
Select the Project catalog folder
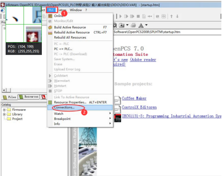(x=15, y=119)
